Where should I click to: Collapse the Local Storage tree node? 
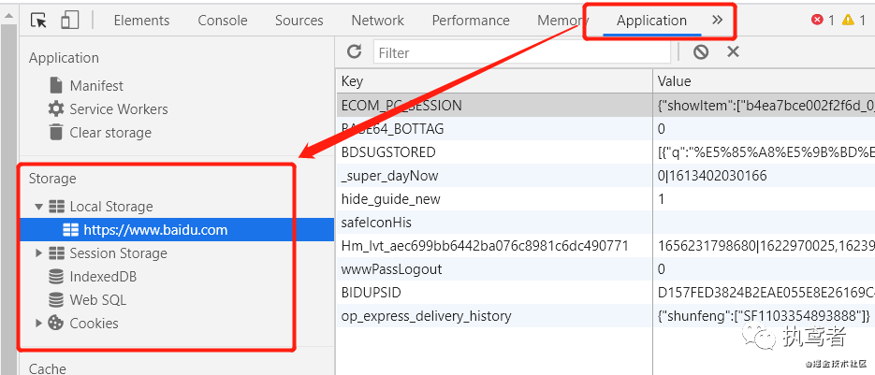pyautogui.click(x=38, y=207)
